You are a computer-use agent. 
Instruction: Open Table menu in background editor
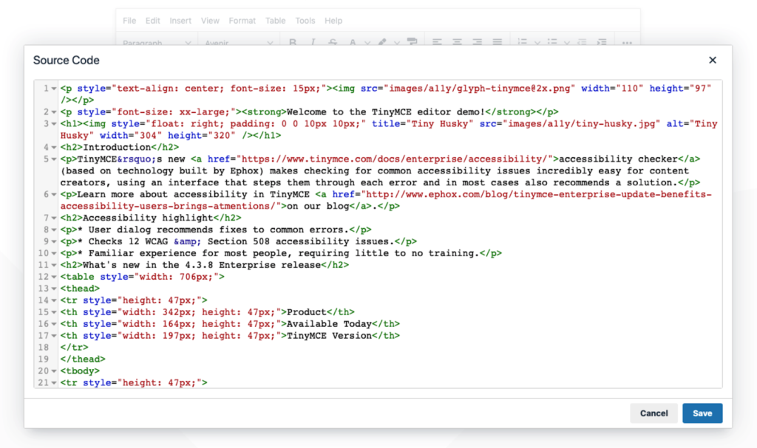pyautogui.click(x=276, y=21)
